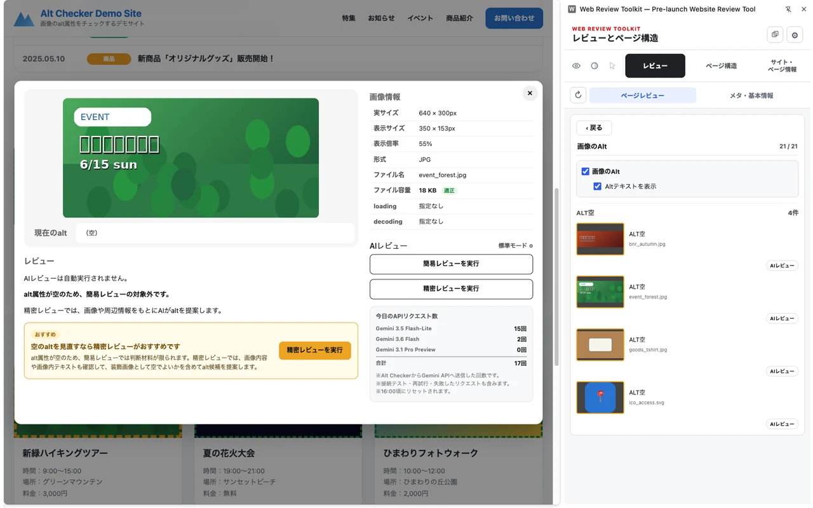The width and height of the screenshot is (813, 508).
Task: Click the eye visibility icon in toolkit toolbar
Action: pyautogui.click(x=576, y=66)
